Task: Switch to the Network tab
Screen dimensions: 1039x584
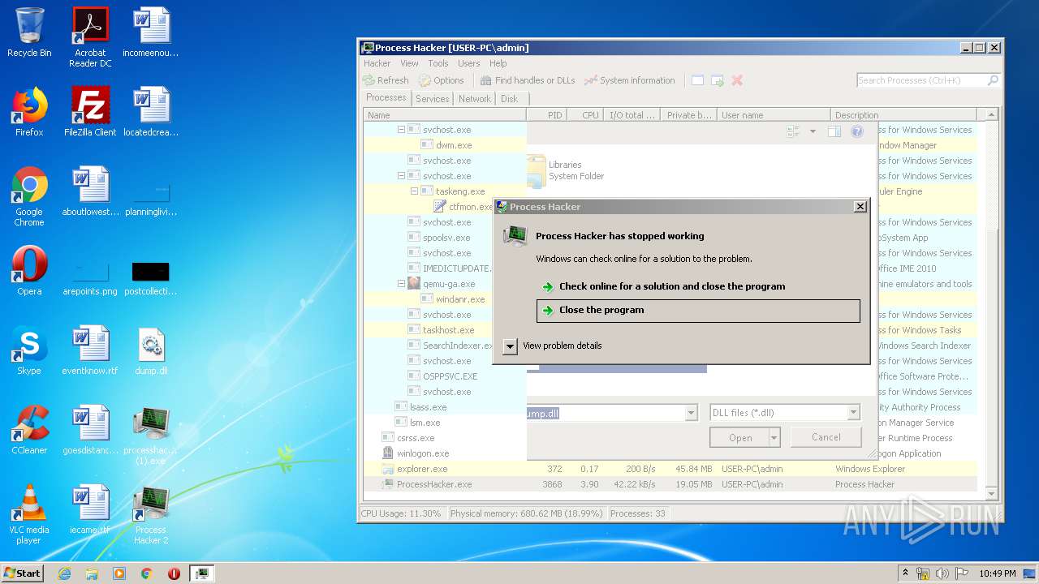Action: (475, 99)
